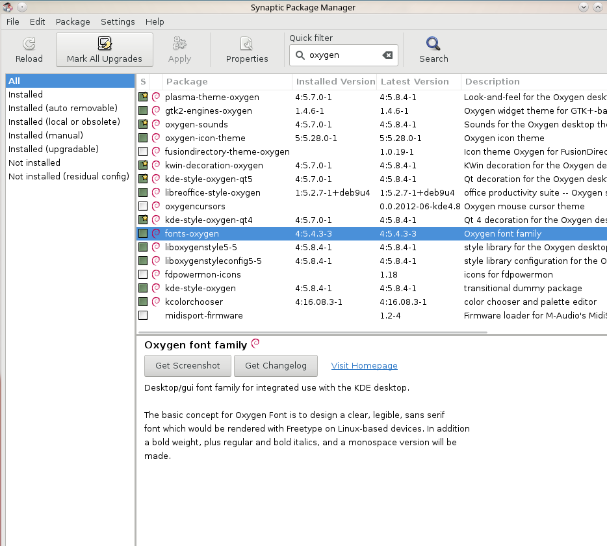Screen dimensions: 607x546
Task: Select the Installed (upgradable) filter
Action: pyautogui.click(x=53, y=149)
